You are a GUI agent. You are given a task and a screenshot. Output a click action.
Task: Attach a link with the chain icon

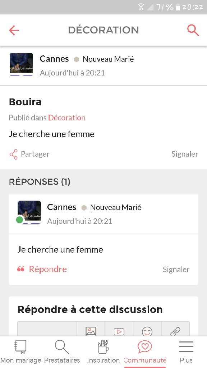(176, 331)
